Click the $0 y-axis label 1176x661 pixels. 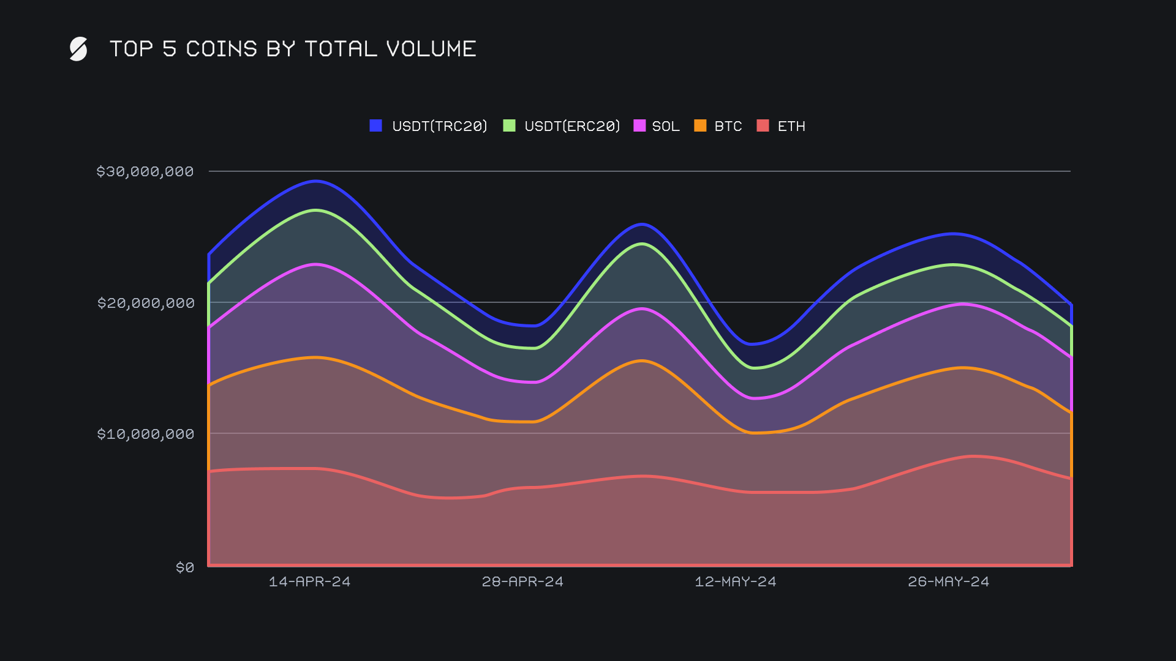(x=185, y=567)
